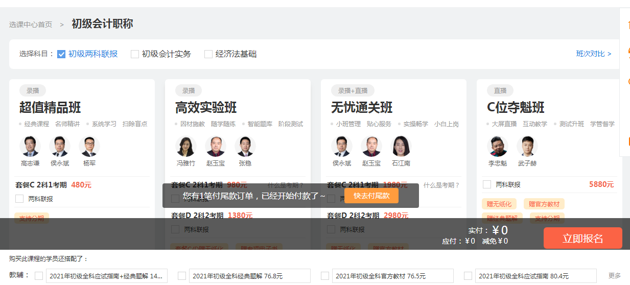Check 2021年初级全科官方教材 76.5元 checkbox
630x285 pixels.
(325, 276)
